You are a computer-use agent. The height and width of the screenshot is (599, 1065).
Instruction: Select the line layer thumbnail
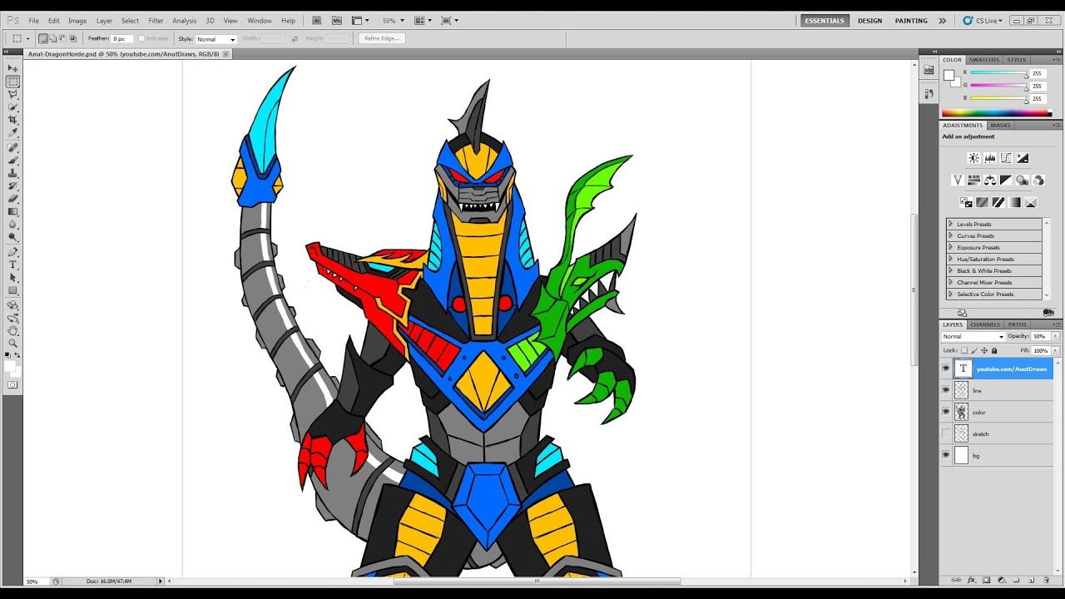pyautogui.click(x=961, y=390)
